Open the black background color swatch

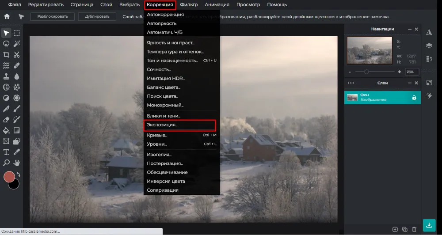click(x=15, y=185)
